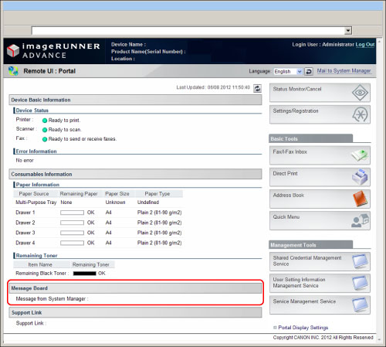Open the Address Book icon
Viewport: 386px width, 347px height.
click(360, 199)
